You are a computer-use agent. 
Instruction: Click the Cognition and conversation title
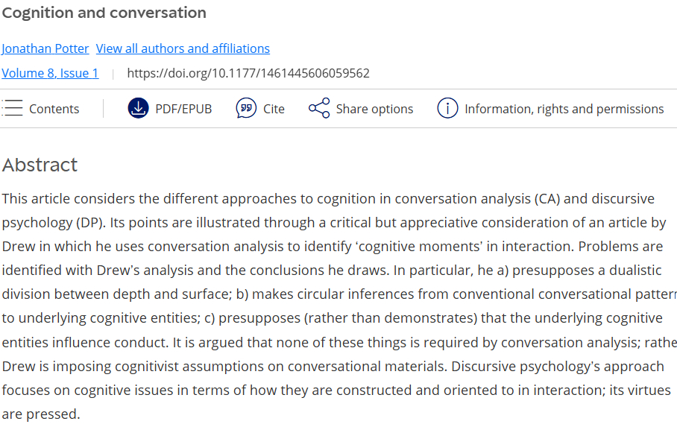[104, 13]
